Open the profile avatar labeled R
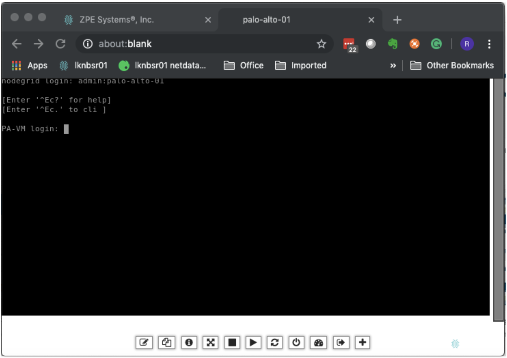Screen dimensions: 507x358 (x=467, y=44)
